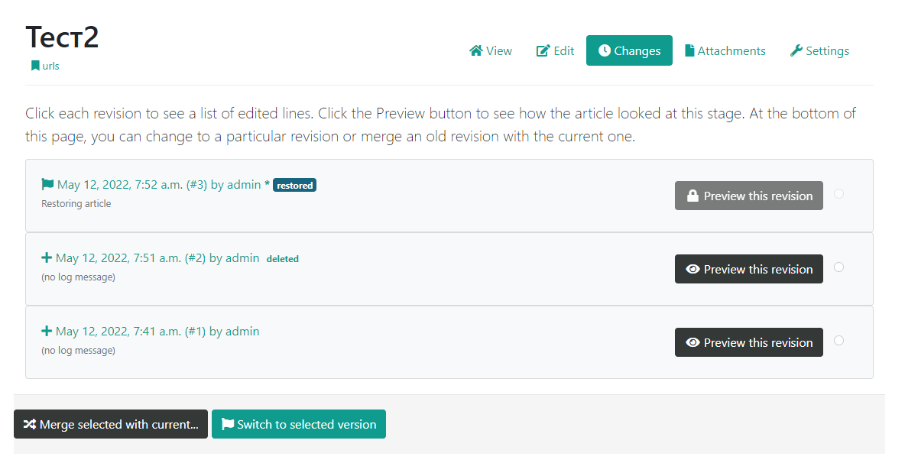Select the radio button for revision #2
Viewport: 905px width, 463px height.
coord(839,267)
